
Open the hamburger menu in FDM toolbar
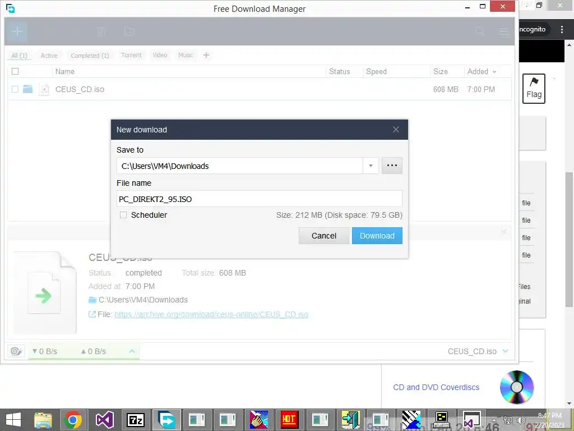coord(504,31)
